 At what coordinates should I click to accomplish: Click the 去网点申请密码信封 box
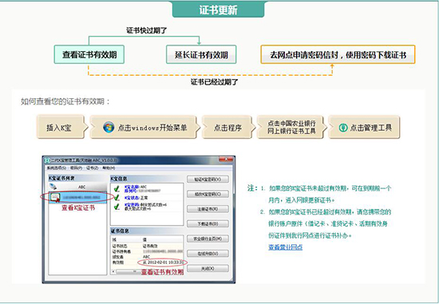338,54
